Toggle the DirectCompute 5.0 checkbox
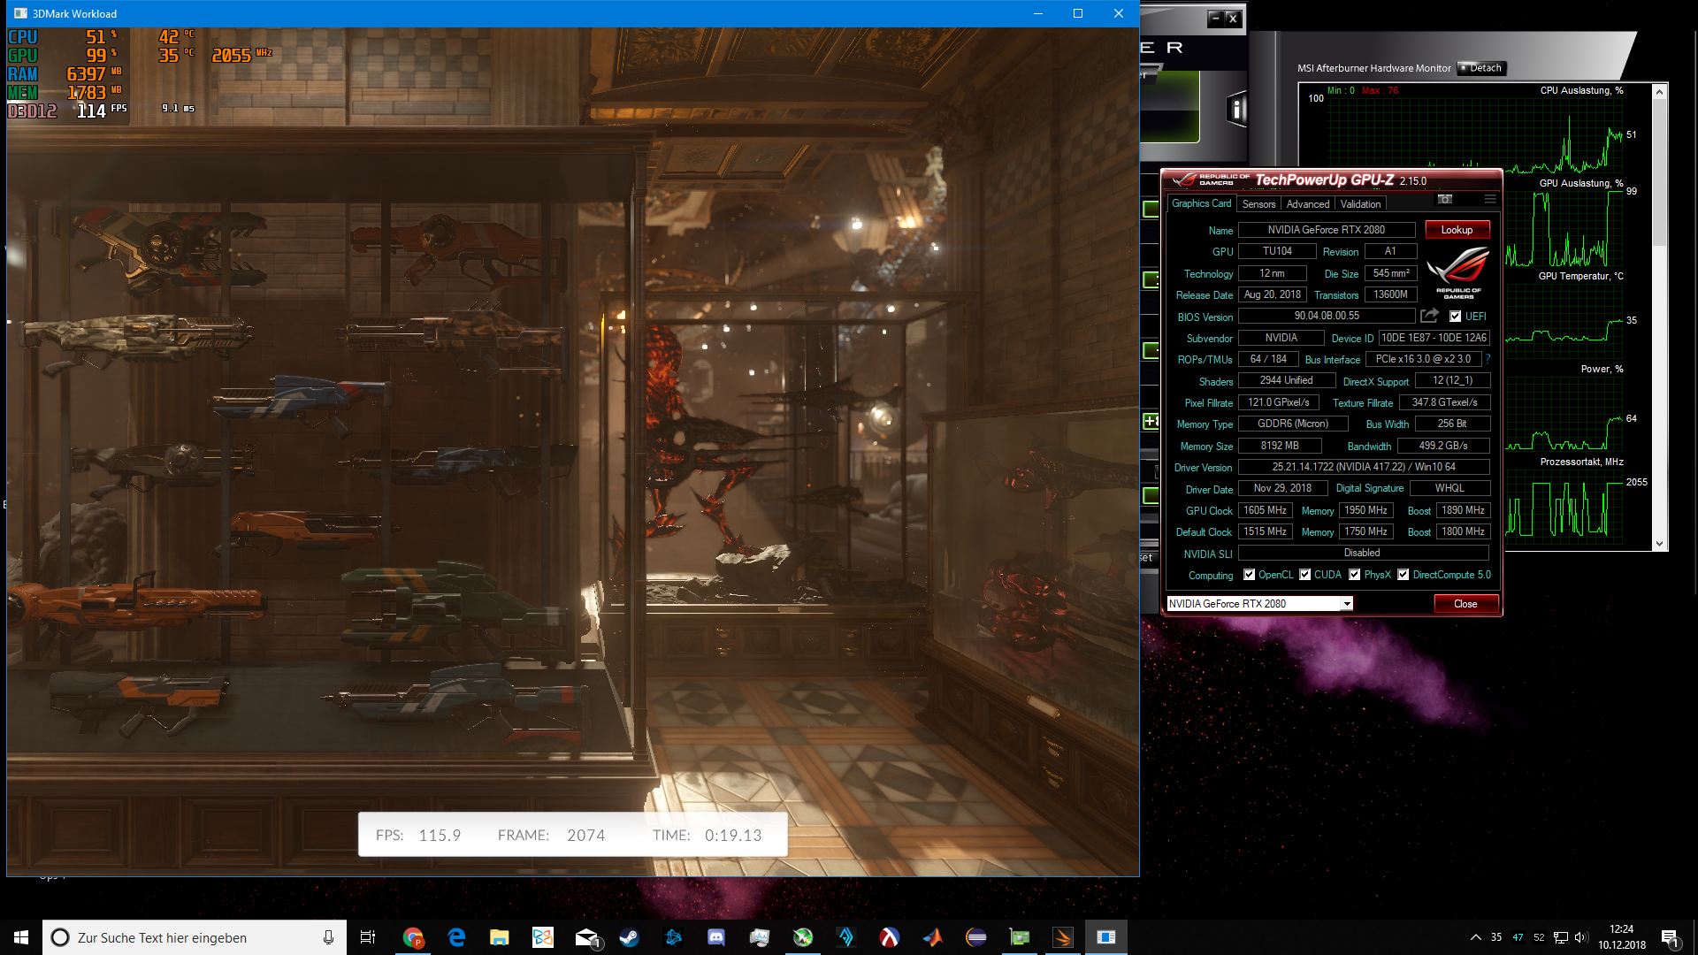Screen dimensions: 1698x955 click(x=1403, y=575)
